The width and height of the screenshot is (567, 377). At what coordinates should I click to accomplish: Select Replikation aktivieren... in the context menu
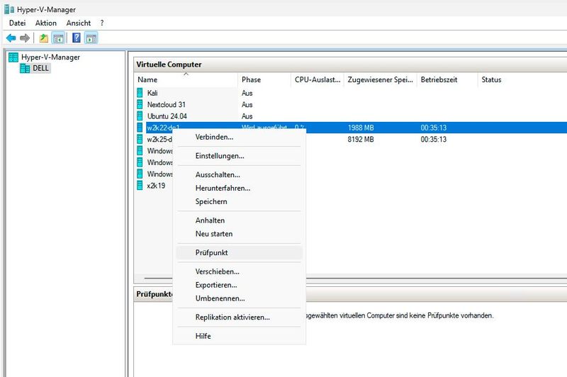(239, 317)
